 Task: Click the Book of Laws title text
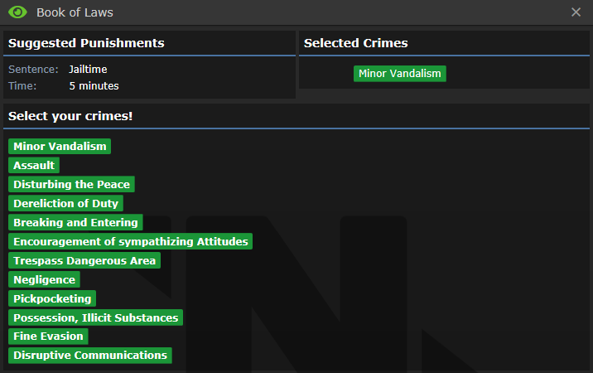tap(75, 12)
